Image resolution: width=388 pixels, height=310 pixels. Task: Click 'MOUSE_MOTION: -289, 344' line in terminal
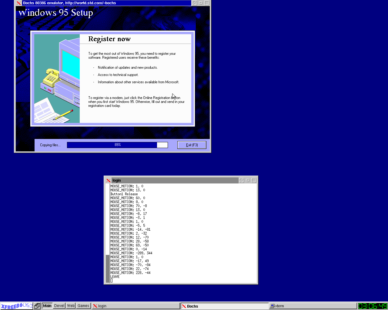(x=131, y=253)
